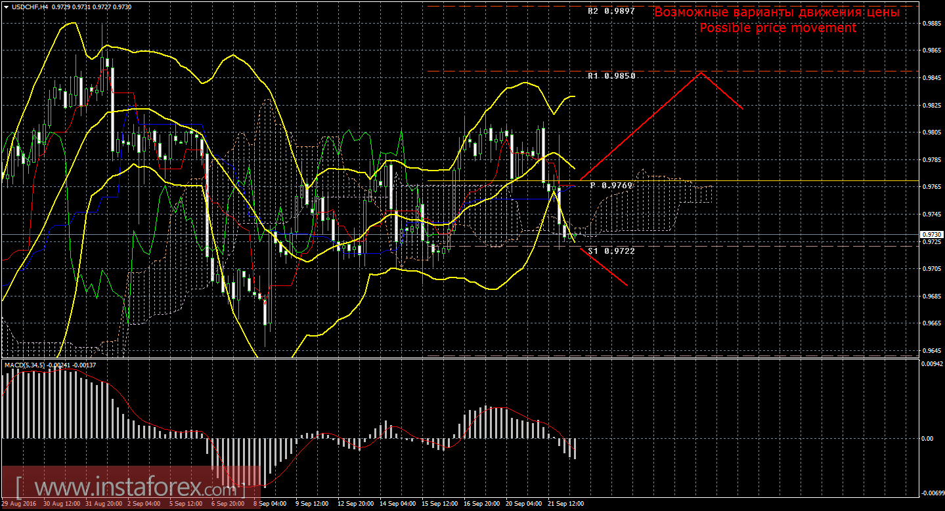Open the chart menu triangle beside USDCHF,H4
The height and width of the screenshot is (511, 945).
(x=6, y=6)
